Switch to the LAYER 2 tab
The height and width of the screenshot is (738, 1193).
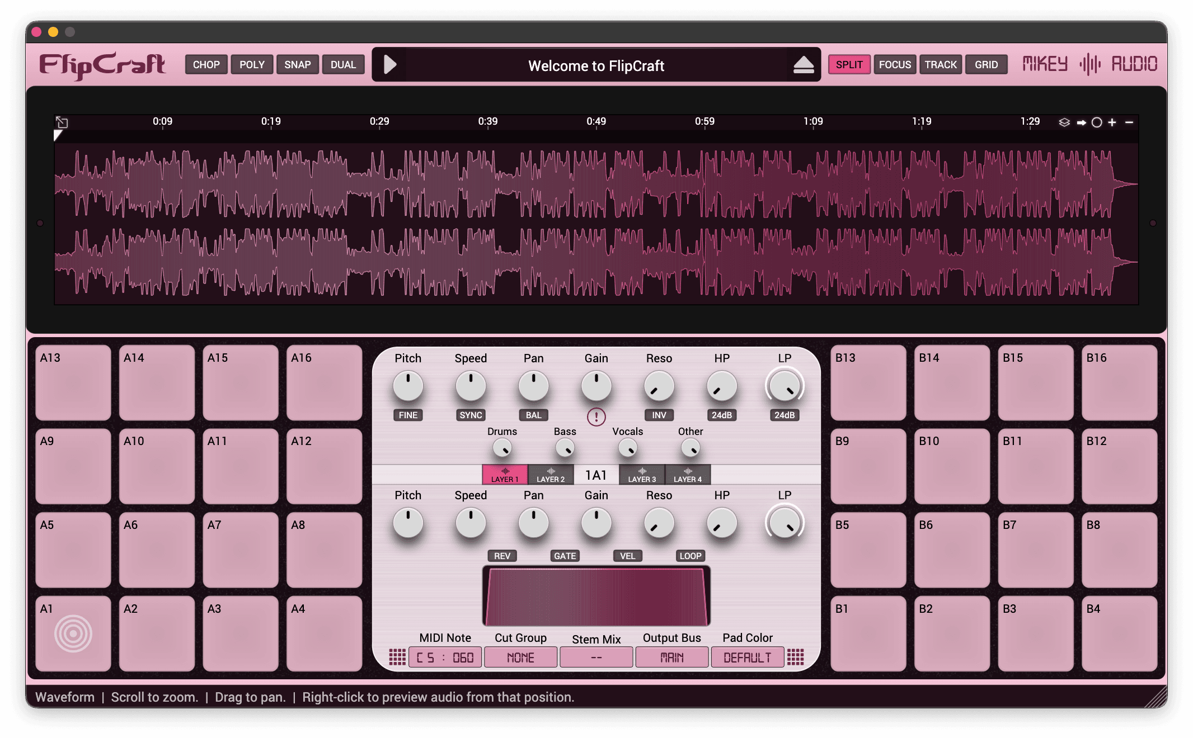pos(551,475)
